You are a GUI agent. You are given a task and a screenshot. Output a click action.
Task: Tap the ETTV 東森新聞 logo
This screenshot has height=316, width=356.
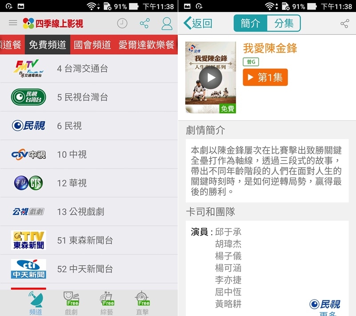click(28, 240)
